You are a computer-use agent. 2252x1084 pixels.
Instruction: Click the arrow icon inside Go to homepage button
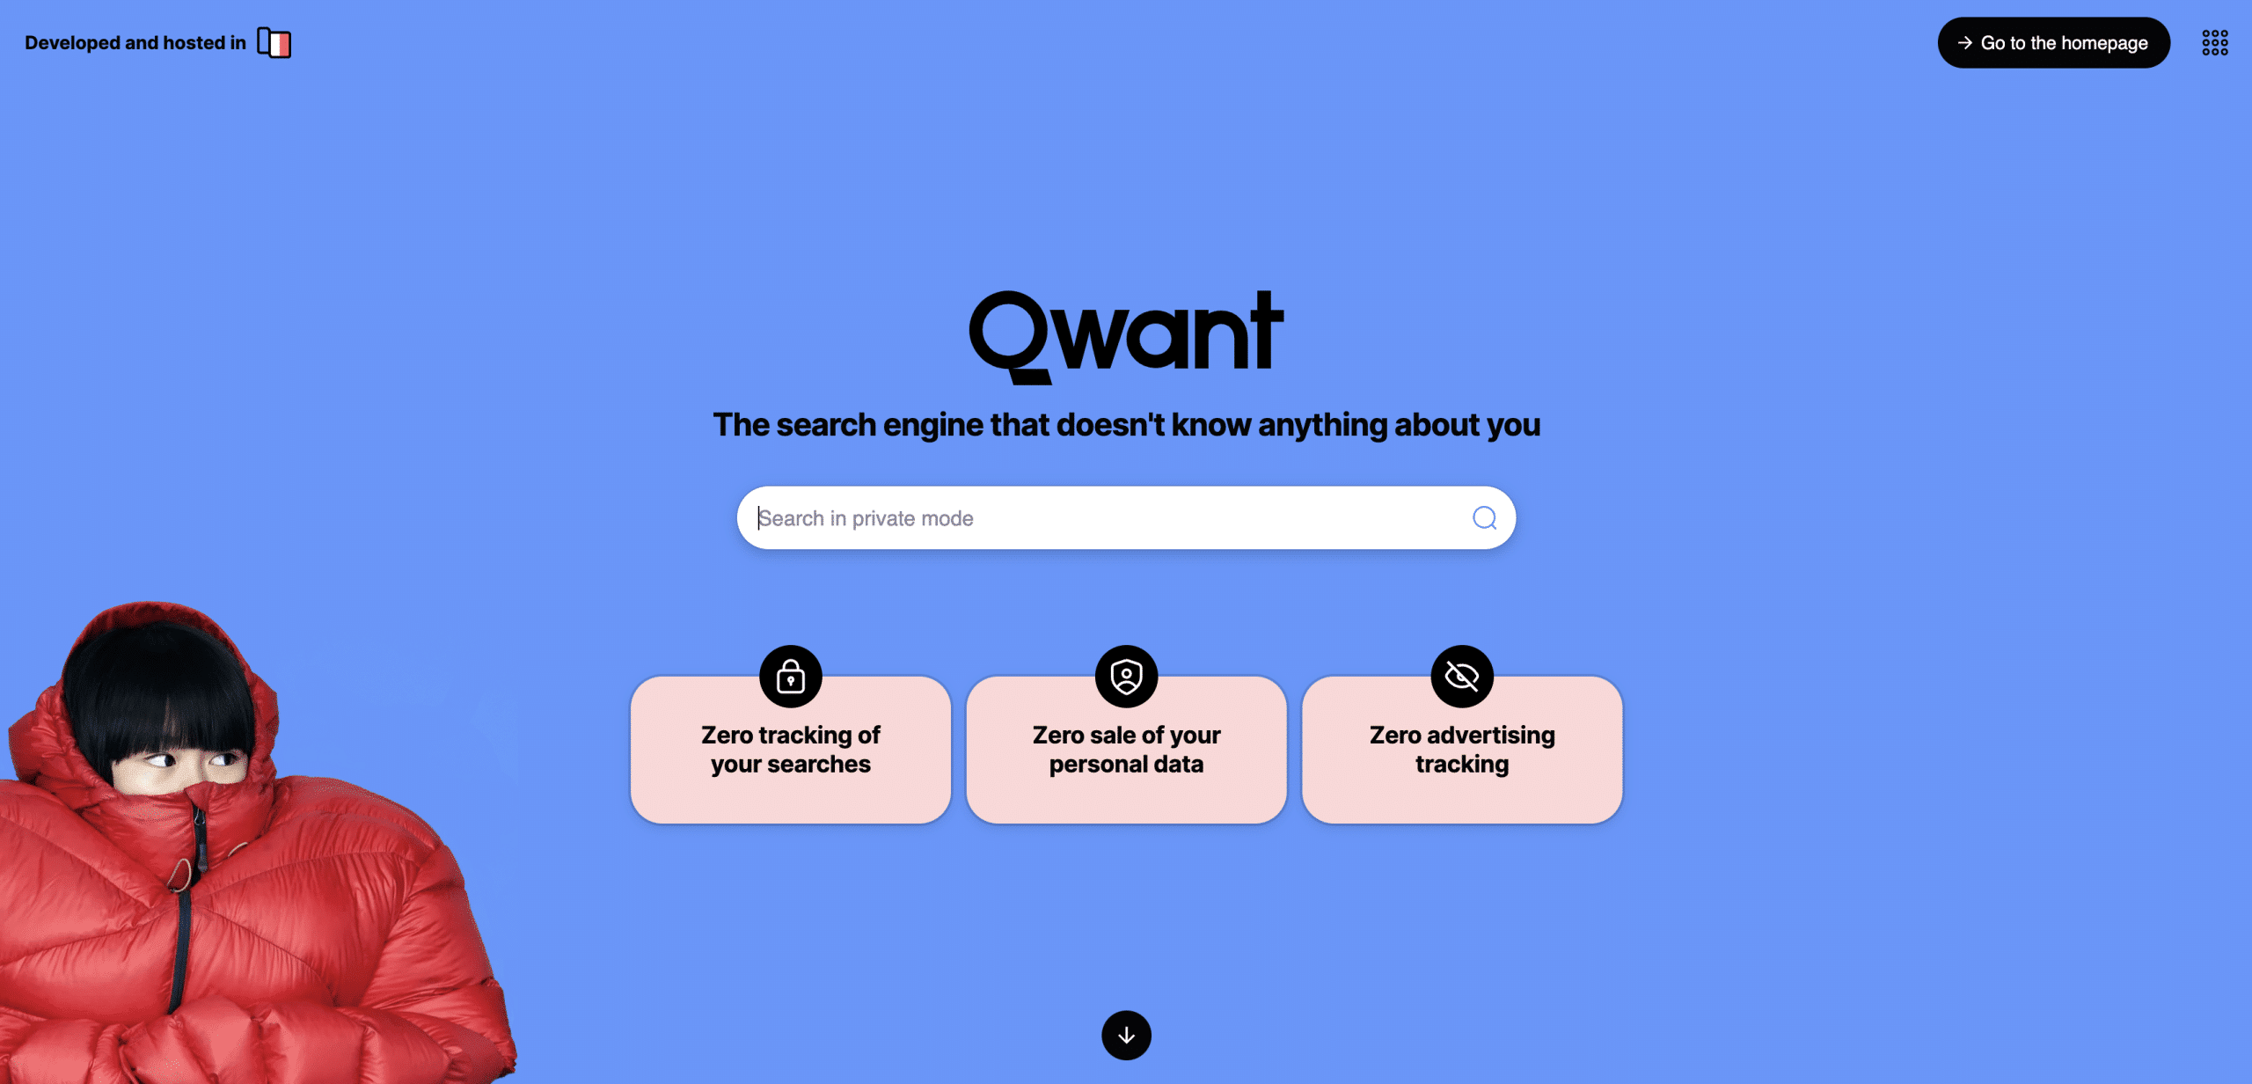[1968, 41]
